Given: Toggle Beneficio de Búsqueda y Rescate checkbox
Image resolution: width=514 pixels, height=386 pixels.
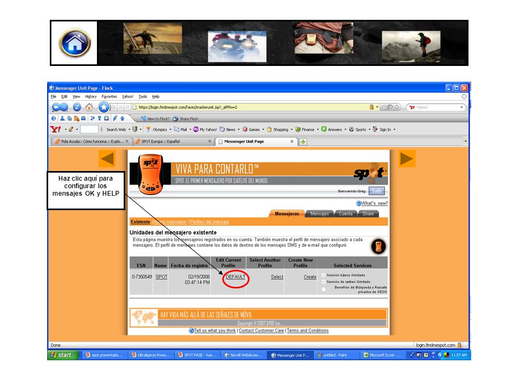Looking at the screenshot, I should tap(323, 289).
